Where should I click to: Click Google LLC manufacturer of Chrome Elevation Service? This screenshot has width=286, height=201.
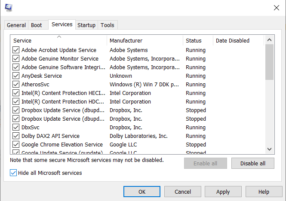click(123, 144)
